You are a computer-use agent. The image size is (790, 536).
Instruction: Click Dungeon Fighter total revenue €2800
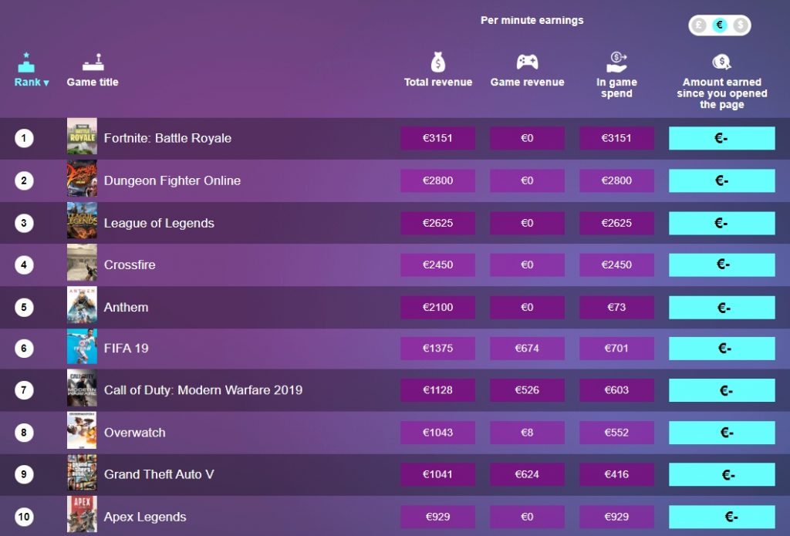point(438,180)
